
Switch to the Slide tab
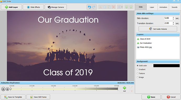pyautogui.click(x=141, y=7)
